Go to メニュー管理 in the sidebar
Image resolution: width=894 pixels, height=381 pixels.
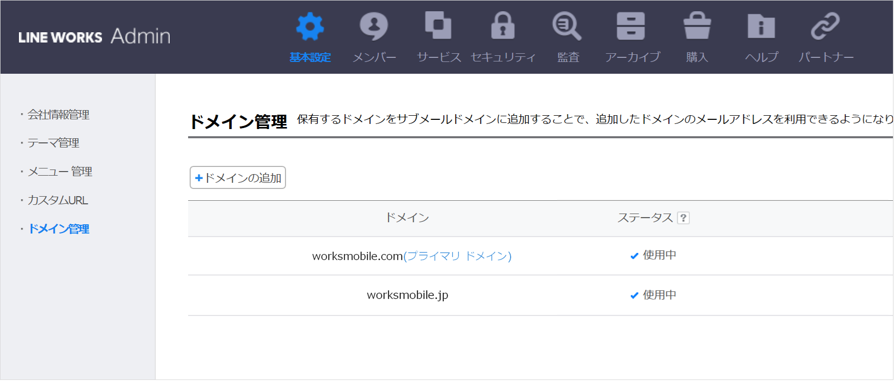pyautogui.click(x=59, y=172)
